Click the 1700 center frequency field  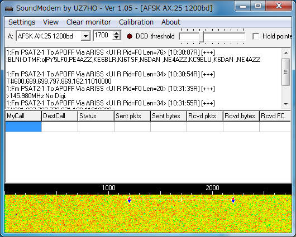[103, 35]
